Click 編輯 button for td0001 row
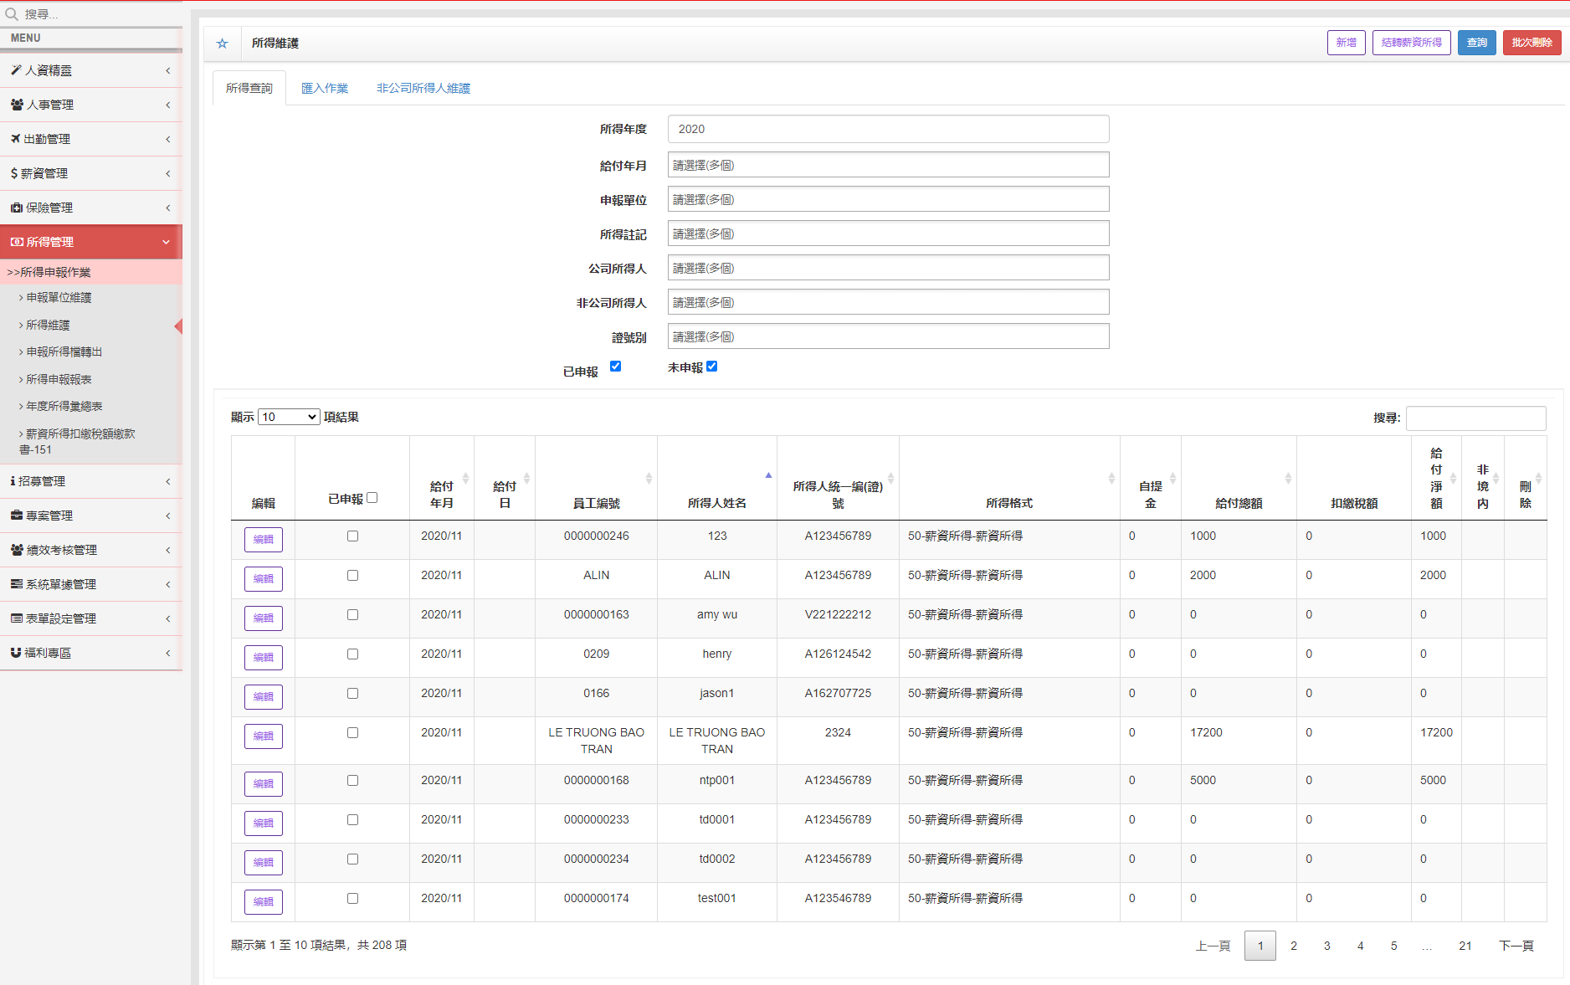This screenshot has width=1570, height=985. click(264, 823)
